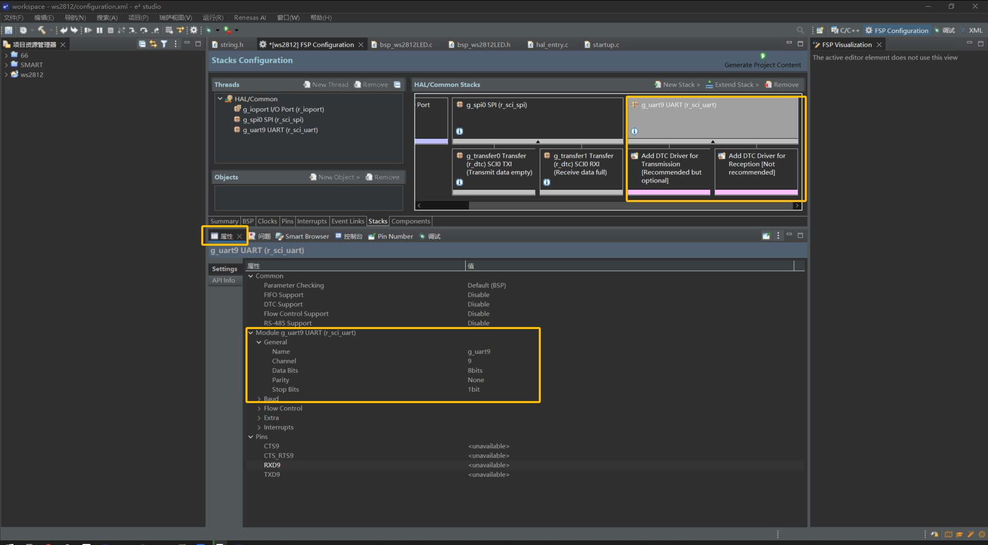The image size is (988, 545).
Task: Click the Run with toolbox launch icon
Action: tap(227, 30)
